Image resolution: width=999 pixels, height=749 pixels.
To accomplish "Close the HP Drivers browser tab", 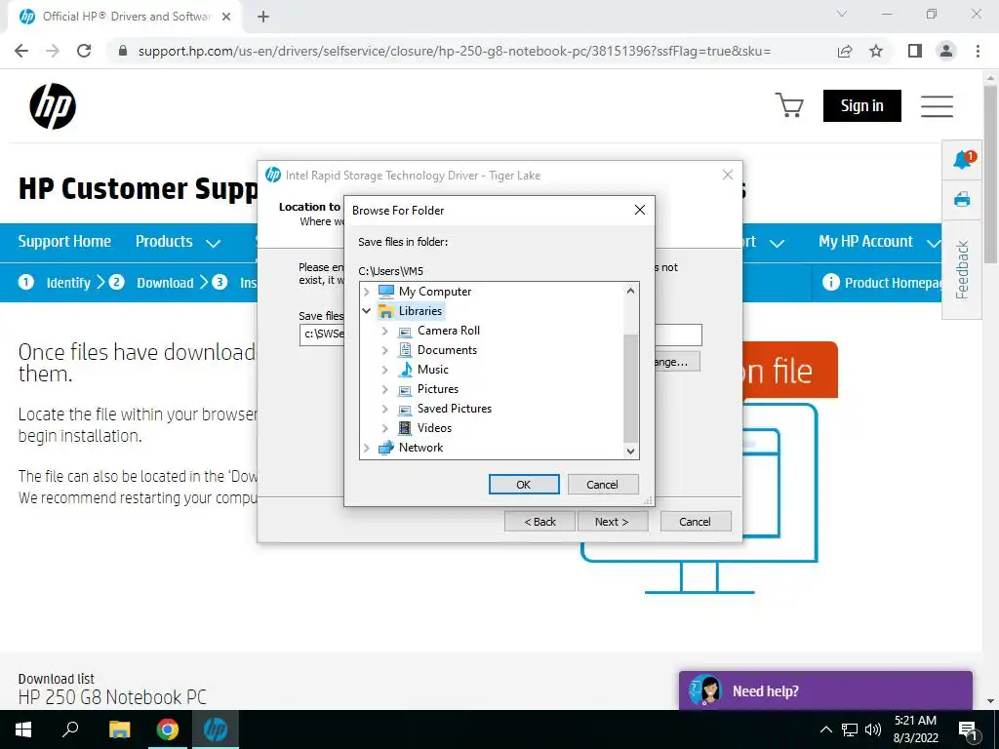I will click(226, 18).
